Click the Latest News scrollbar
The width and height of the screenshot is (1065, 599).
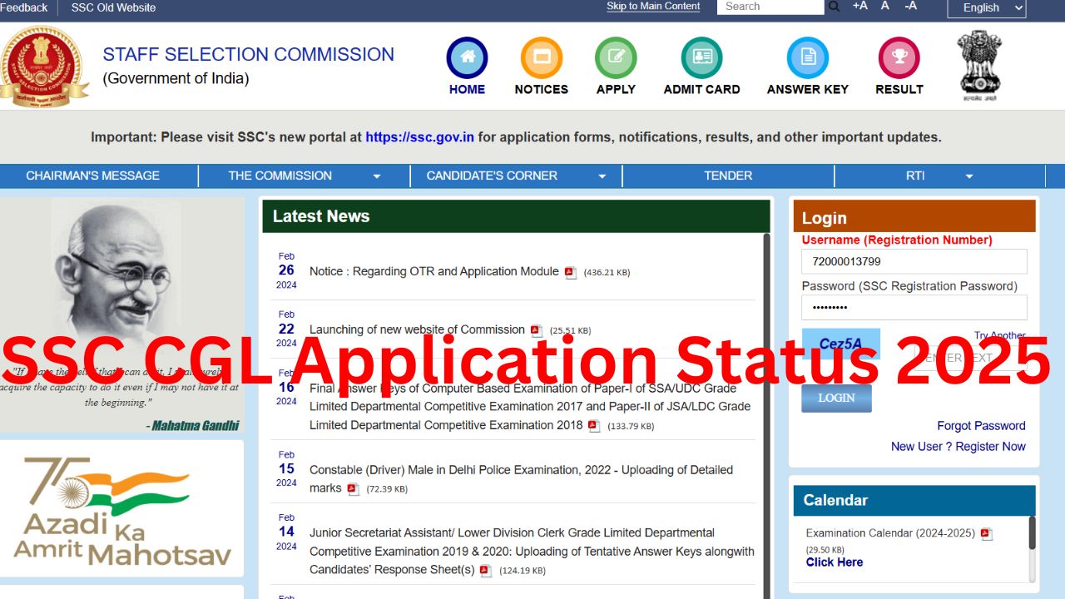pos(766,416)
